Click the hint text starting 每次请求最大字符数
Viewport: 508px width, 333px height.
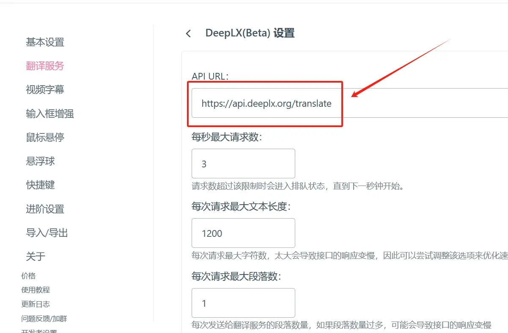[x=350, y=255]
